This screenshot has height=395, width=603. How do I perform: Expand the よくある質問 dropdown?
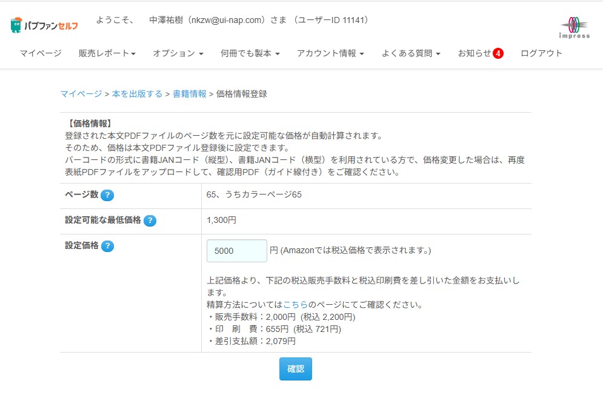410,53
